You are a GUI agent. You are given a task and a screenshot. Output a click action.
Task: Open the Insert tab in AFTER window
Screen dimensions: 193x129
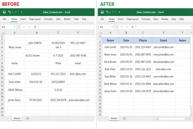[121, 19]
